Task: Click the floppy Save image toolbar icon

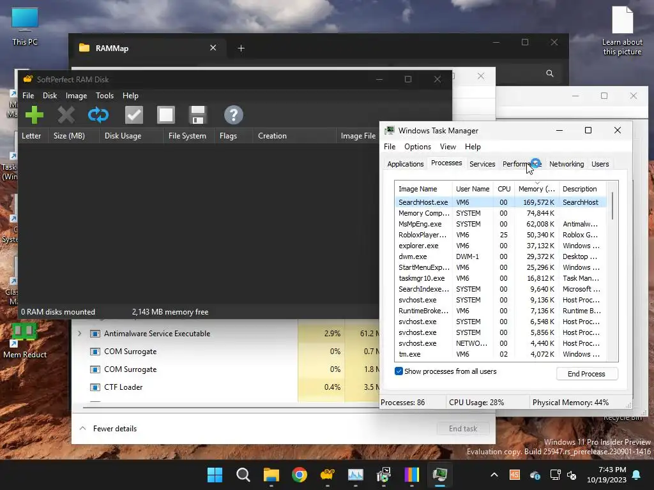Action: 198,115
